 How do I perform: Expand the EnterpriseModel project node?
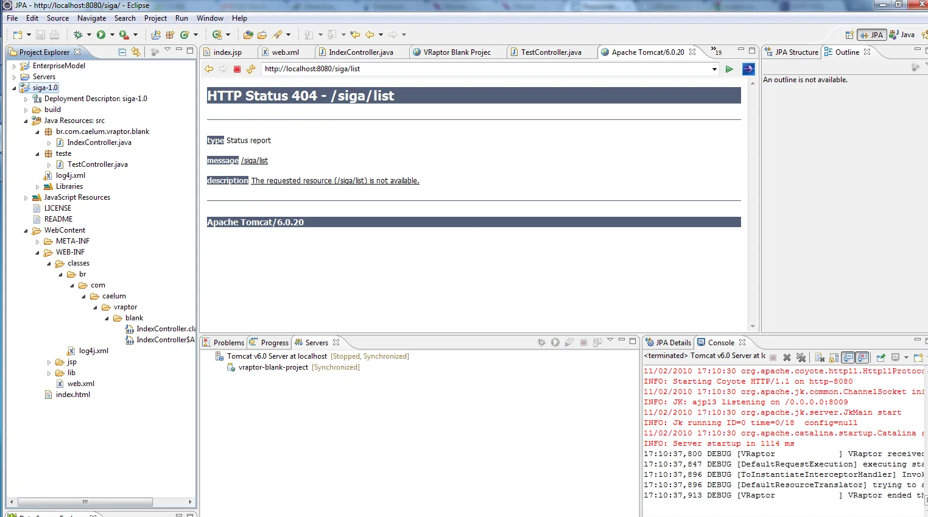click(14, 66)
